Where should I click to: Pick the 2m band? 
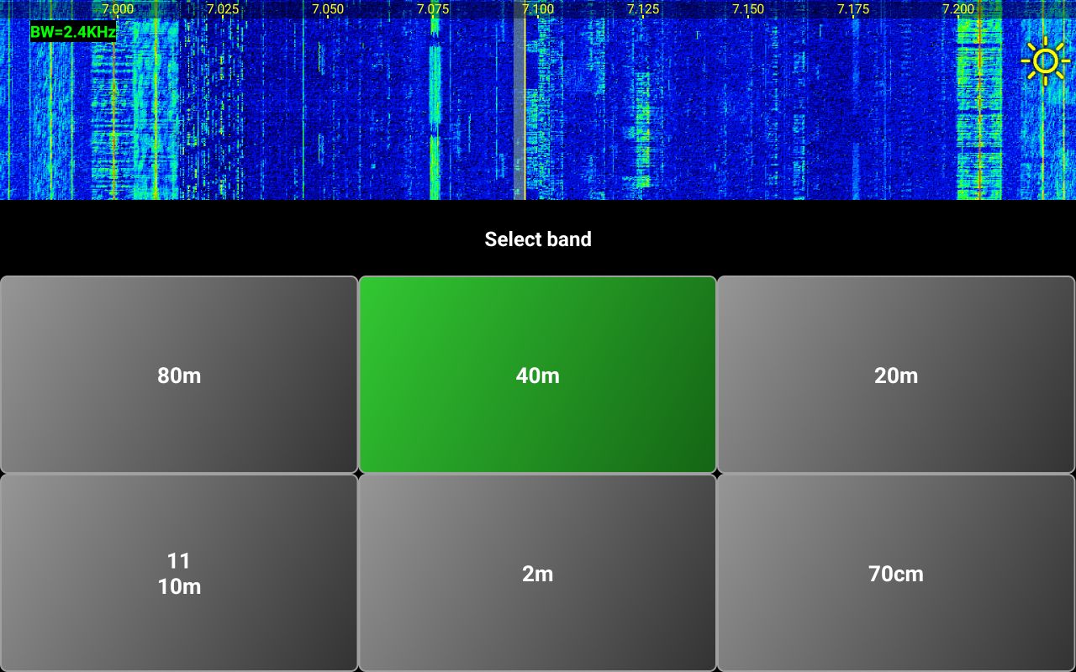pos(538,573)
